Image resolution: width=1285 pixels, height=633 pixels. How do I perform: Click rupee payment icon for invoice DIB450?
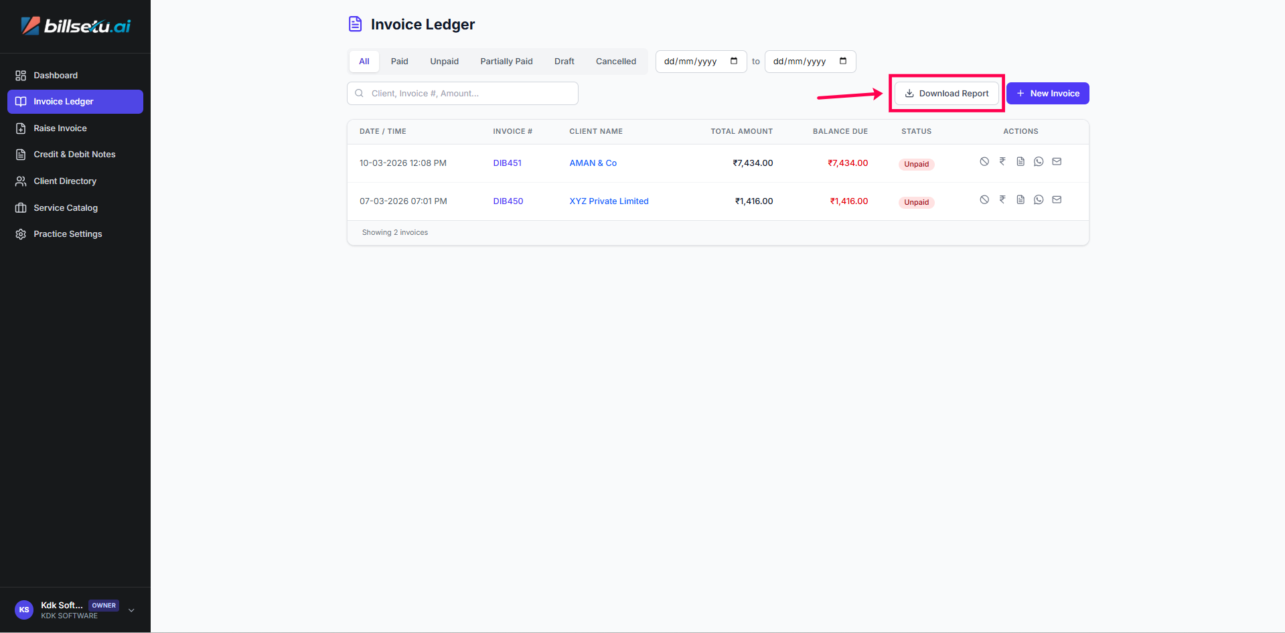tap(1002, 200)
